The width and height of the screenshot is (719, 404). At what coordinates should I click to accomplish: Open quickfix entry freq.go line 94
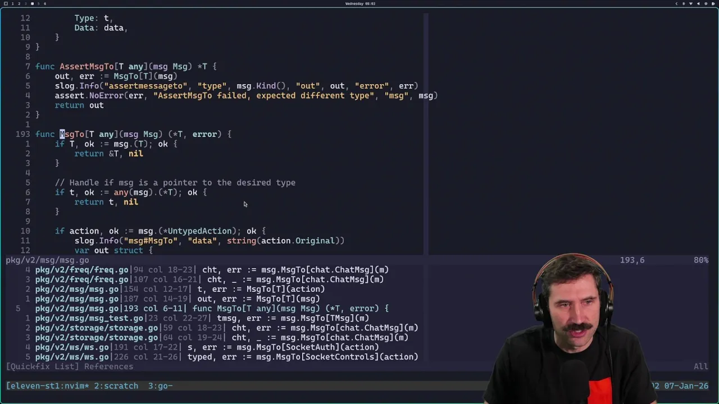[x=212, y=270]
